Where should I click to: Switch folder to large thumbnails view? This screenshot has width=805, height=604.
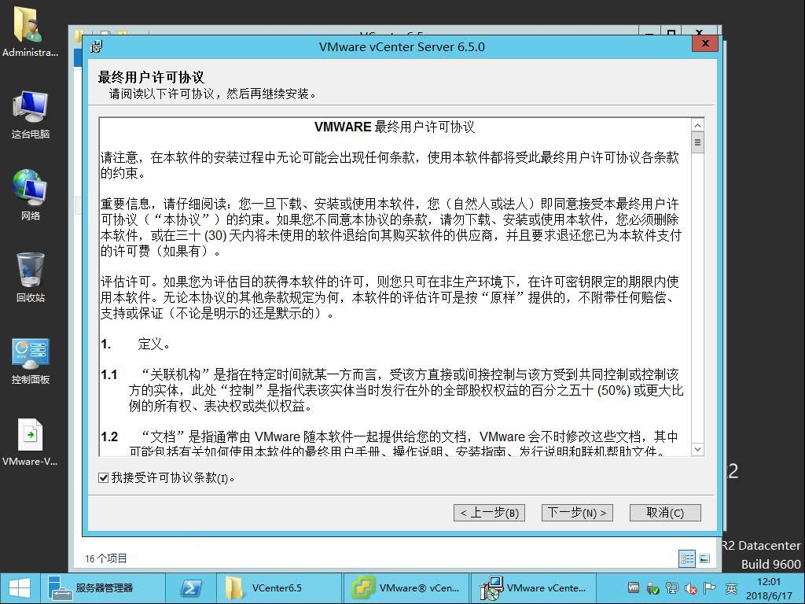point(704,558)
